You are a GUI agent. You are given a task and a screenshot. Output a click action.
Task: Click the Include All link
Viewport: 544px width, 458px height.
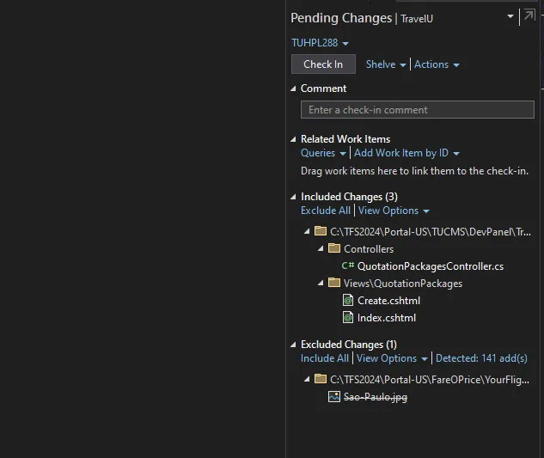324,358
